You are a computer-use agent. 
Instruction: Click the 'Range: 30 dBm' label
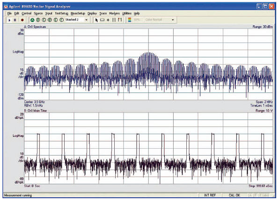[263, 27]
